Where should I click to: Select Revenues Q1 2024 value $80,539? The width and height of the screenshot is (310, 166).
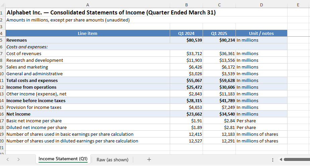point(186,40)
